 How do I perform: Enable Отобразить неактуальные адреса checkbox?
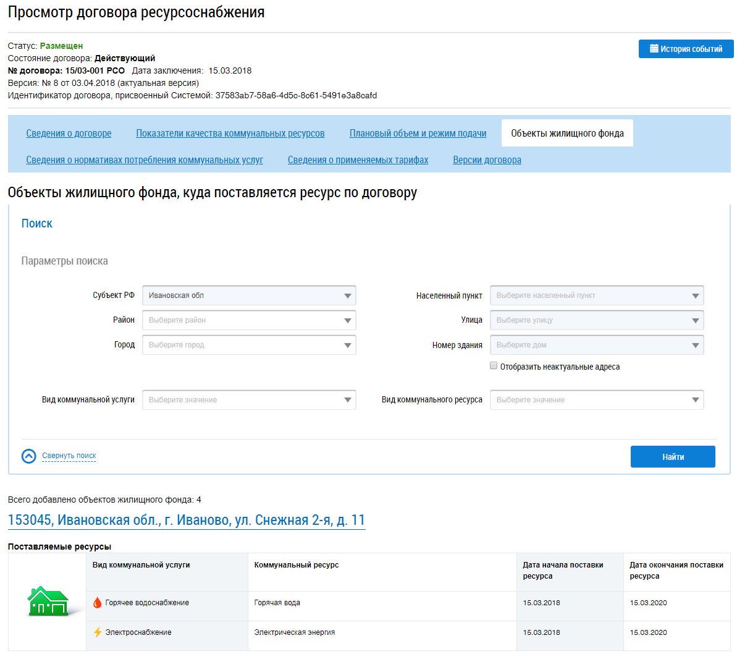pos(494,365)
